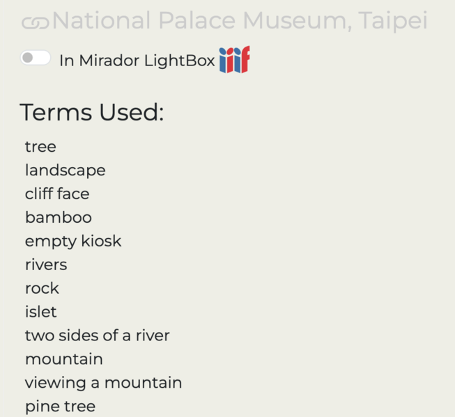Open 'two sides of a river' term
Image resolution: width=455 pixels, height=417 pixels.
97,336
